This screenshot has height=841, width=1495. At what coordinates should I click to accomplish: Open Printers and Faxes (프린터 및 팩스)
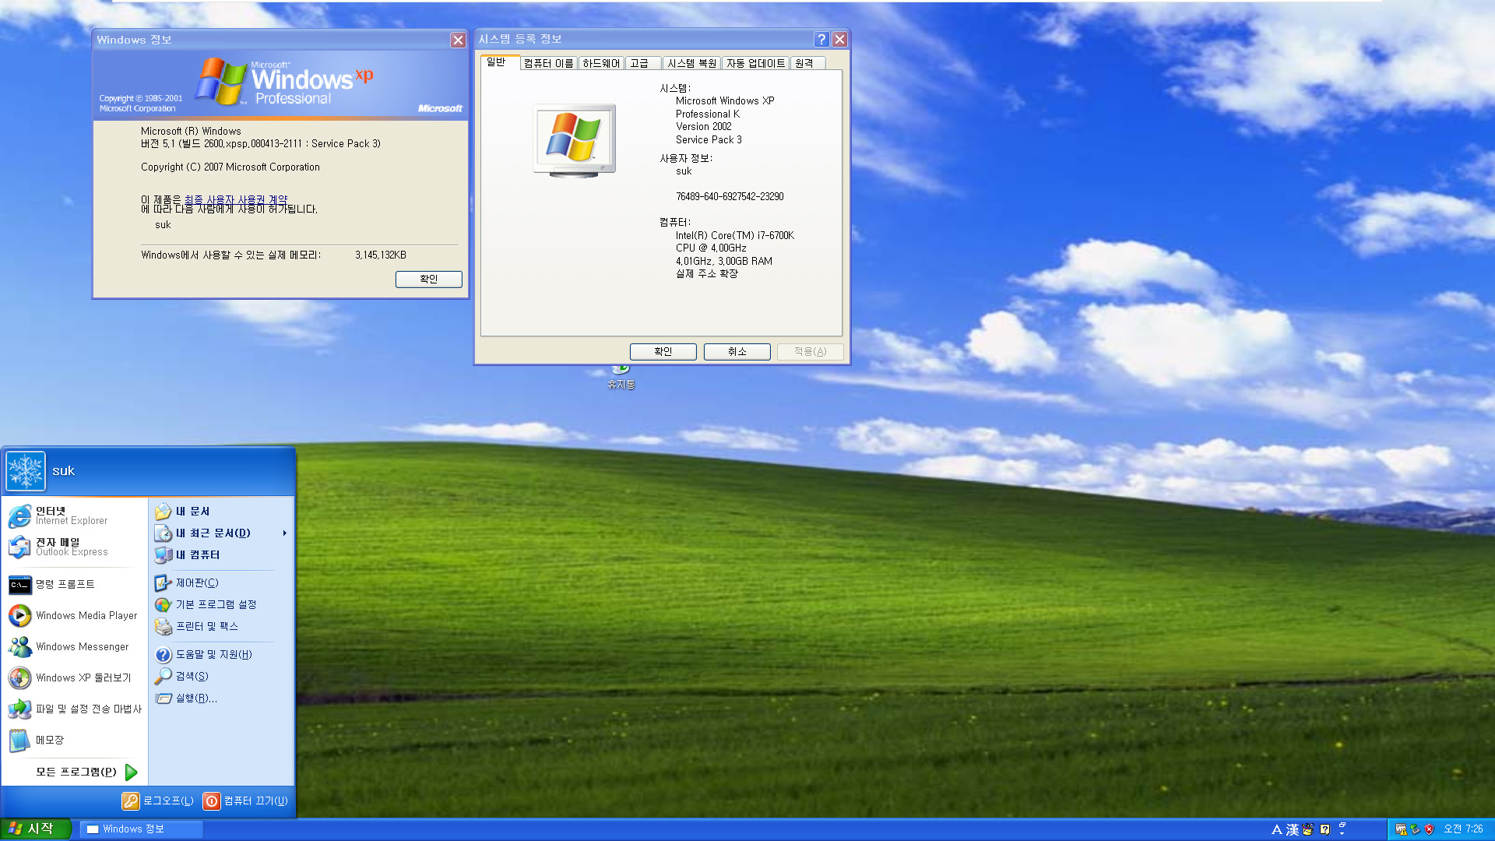click(x=221, y=626)
